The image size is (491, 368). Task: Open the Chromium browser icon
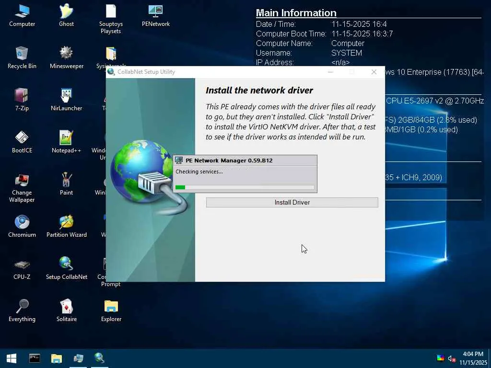point(22,226)
